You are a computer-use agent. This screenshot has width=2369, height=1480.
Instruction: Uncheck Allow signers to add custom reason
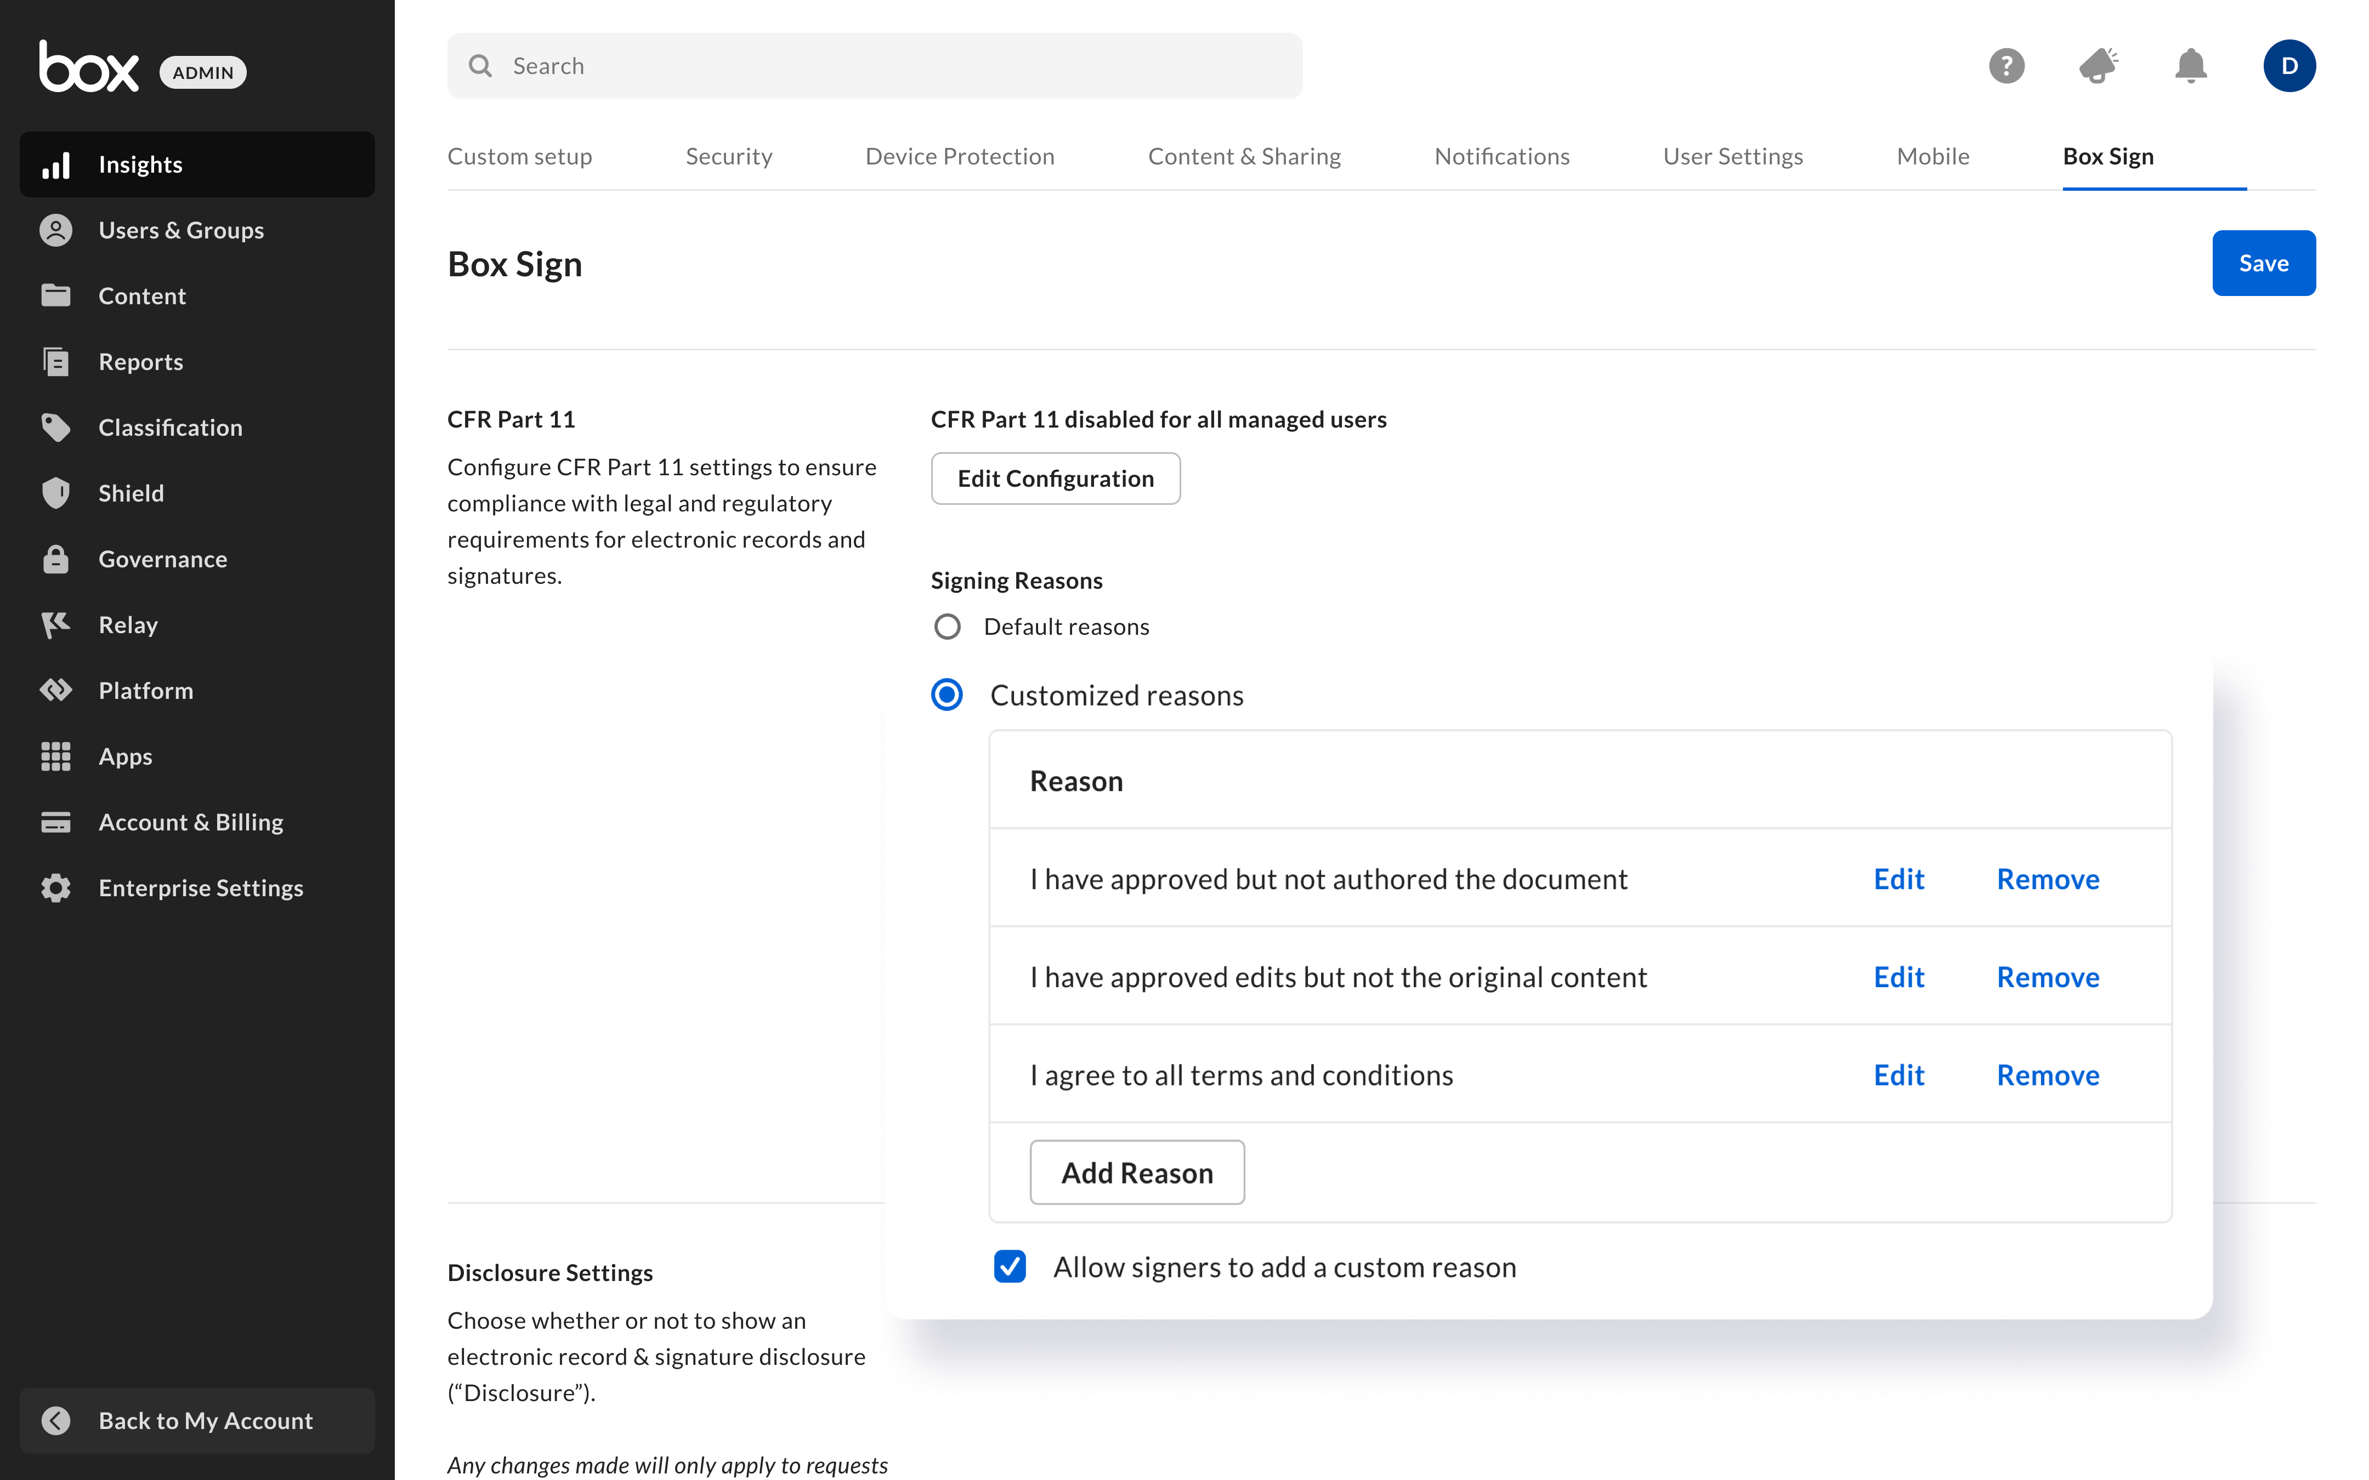pos(1009,1267)
